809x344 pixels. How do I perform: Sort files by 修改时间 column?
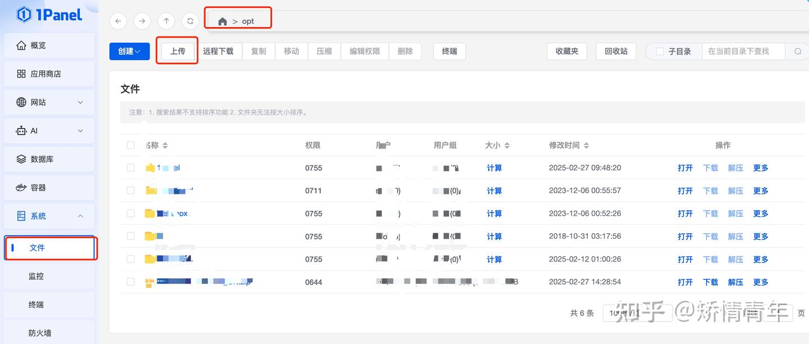click(x=569, y=145)
